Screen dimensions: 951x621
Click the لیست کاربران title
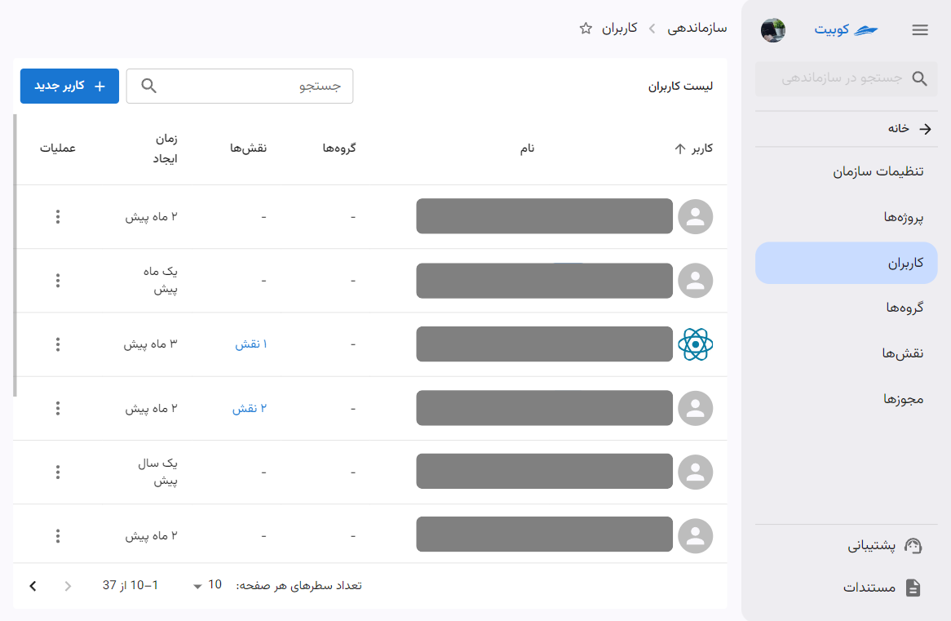pos(680,86)
